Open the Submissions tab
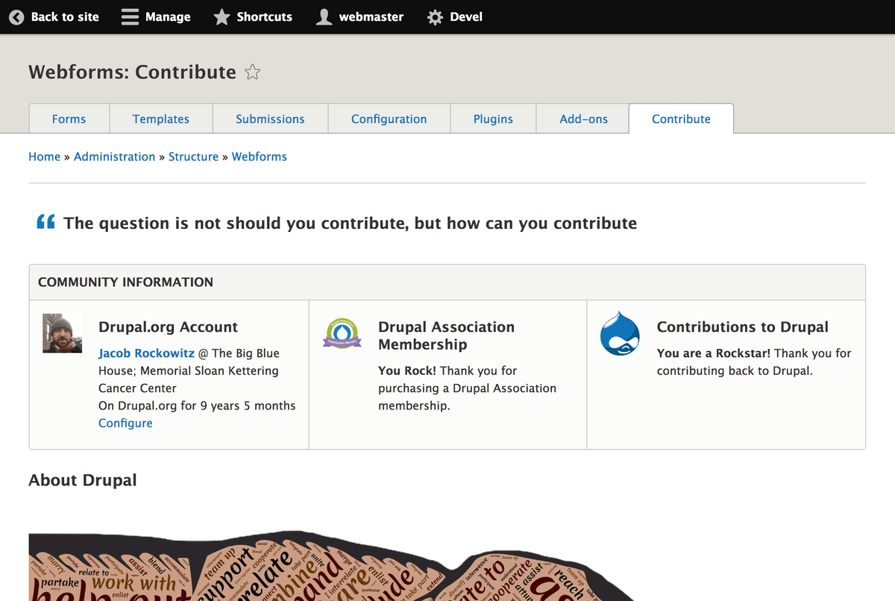This screenshot has width=895, height=601. pos(270,119)
